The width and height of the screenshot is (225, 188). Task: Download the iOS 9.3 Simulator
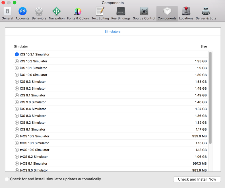pyautogui.click(x=17, y=82)
